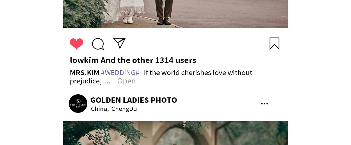Click the truncated word prejudice in caption
The image size is (351, 145).
tap(85, 81)
